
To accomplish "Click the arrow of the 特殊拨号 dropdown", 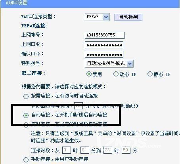I will [x=130, y=64].
